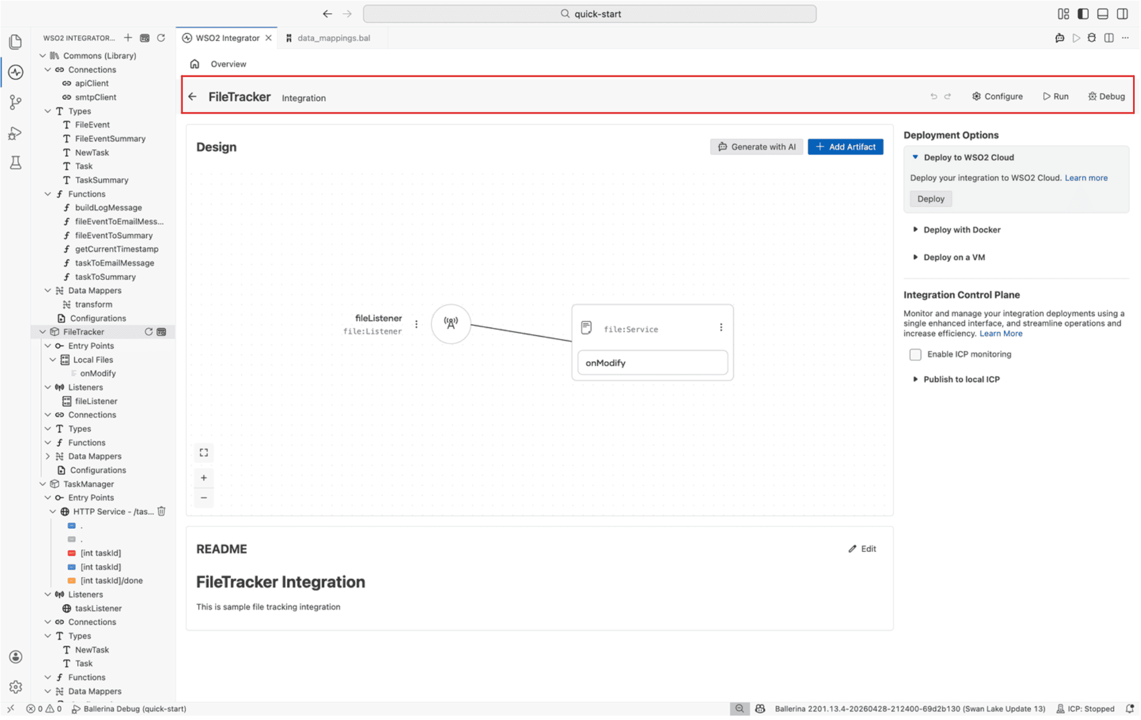This screenshot has height=720, width=1141.
Task: Open the Learn more link for WSO2 Cloud
Action: [1086, 178]
